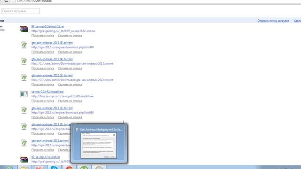Show gta-san-andreas-2012 (3).torrent in folder

click(x=43, y=84)
